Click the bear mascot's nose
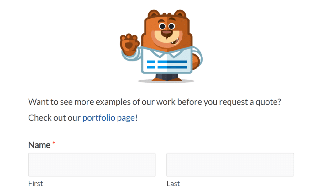 pos(167,32)
